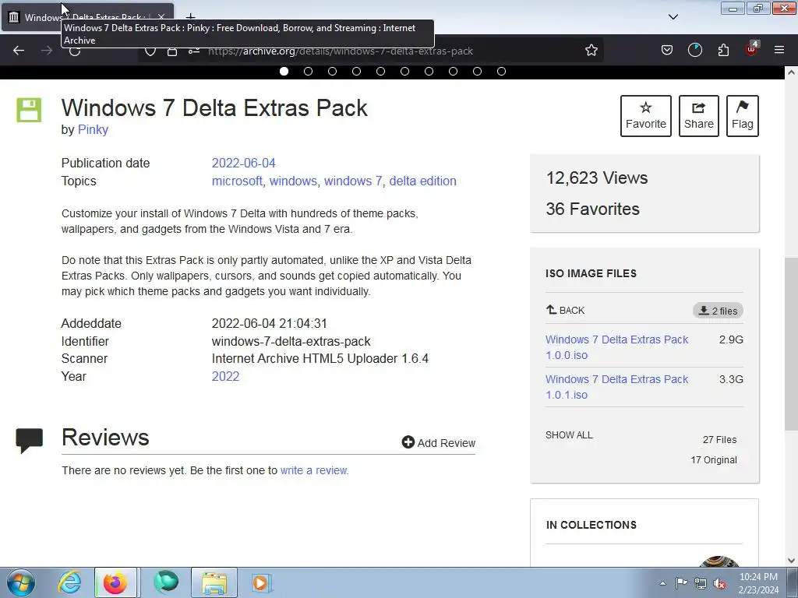This screenshot has width=798, height=598.
Task: Select the third carousel dot
Action: [x=332, y=71]
